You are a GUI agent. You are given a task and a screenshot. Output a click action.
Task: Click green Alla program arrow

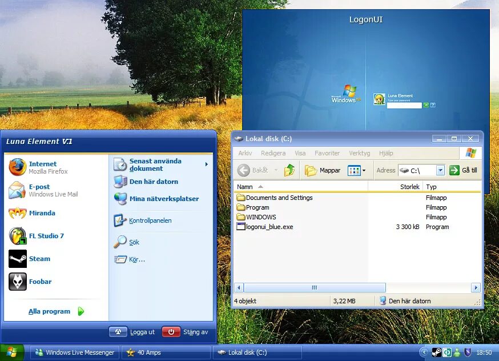(81, 311)
